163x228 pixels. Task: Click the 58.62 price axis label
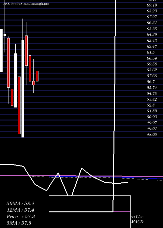coord(152,70)
